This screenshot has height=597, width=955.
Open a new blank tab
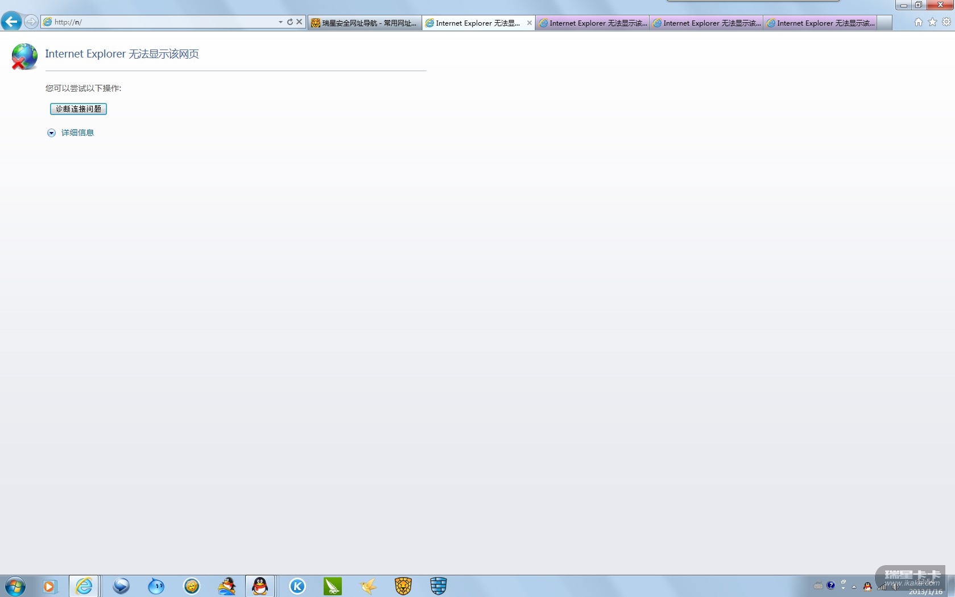point(884,23)
